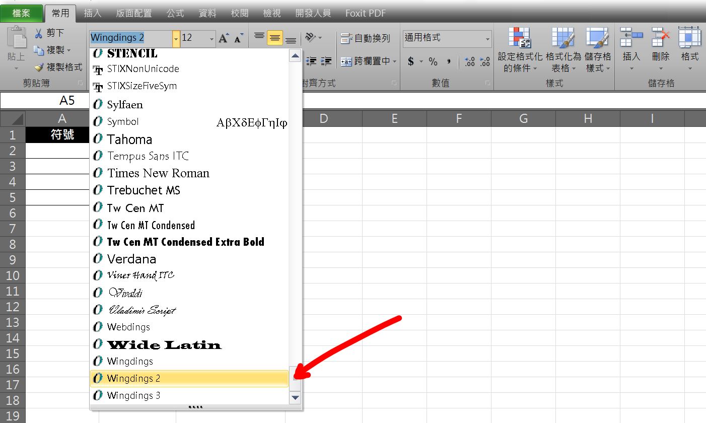Open the font name dropdown arrow
Screen dimensions: 706x423
point(176,38)
